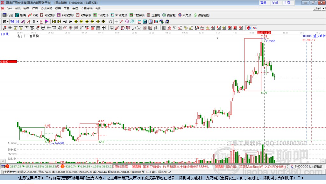Click the 600106 重庆路桥 stock name
The image size is (326, 184).
pyautogui.click(x=314, y=36)
